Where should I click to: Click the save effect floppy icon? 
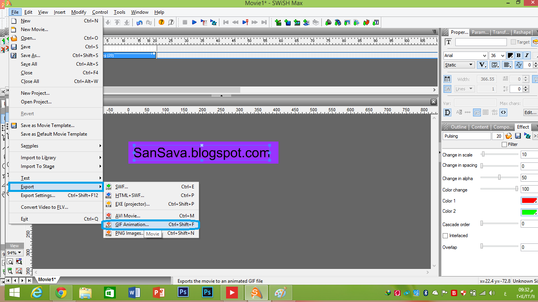pos(518,136)
